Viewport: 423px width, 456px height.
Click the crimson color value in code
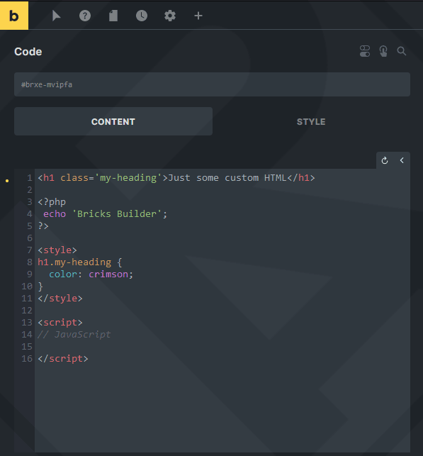point(108,274)
